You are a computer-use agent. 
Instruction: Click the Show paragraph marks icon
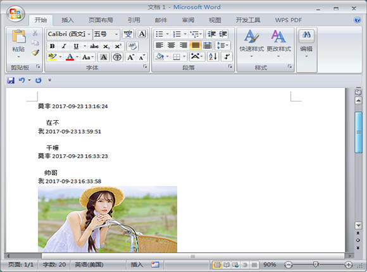[x=227, y=56]
